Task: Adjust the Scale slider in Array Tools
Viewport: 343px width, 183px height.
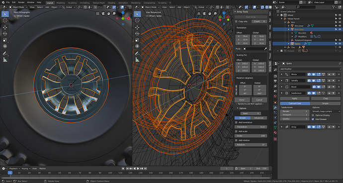Action: pos(251,136)
